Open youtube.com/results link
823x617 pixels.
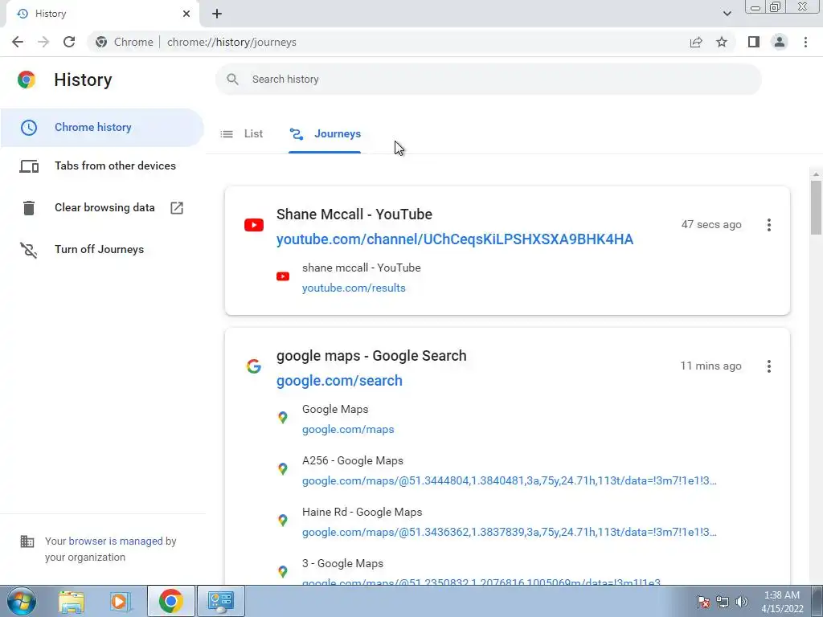pos(354,288)
